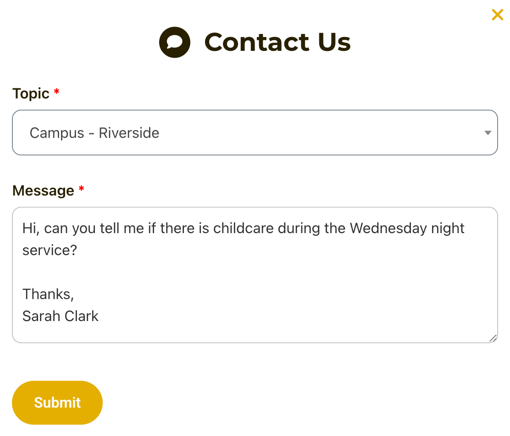The height and width of the screenshot is (436, 510).
Task: Click the chat bubble icon
Action: coord(174,42)
